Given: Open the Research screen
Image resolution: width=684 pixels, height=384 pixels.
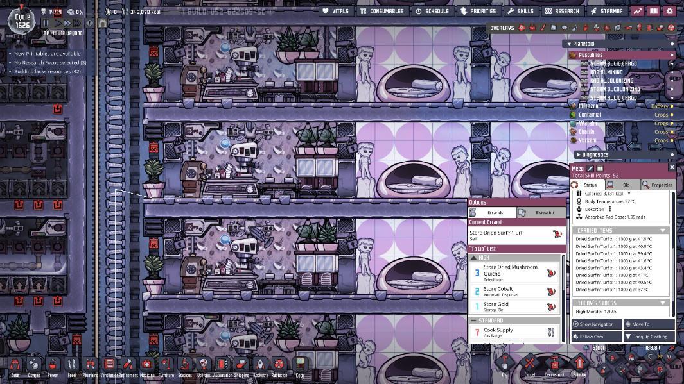Looking at the screenshot, I should pos(562,11).
